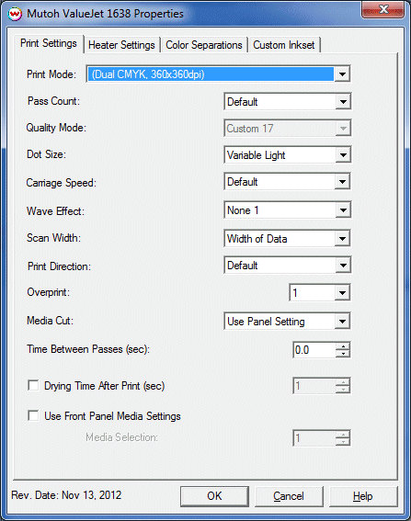Expand the Media Cut dropdown
Screen dimensions: 411x521
[287, 322]
